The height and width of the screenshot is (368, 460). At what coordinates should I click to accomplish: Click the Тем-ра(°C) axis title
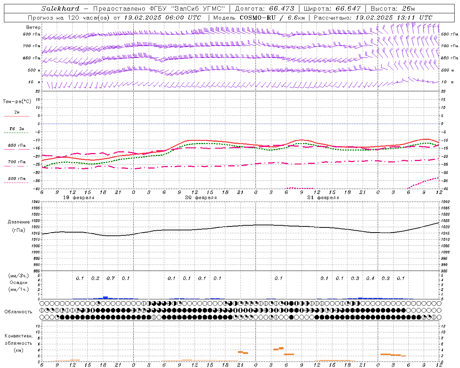pos(17,102)
